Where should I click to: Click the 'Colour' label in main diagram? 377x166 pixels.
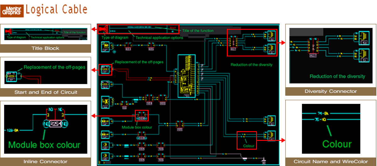249,146
